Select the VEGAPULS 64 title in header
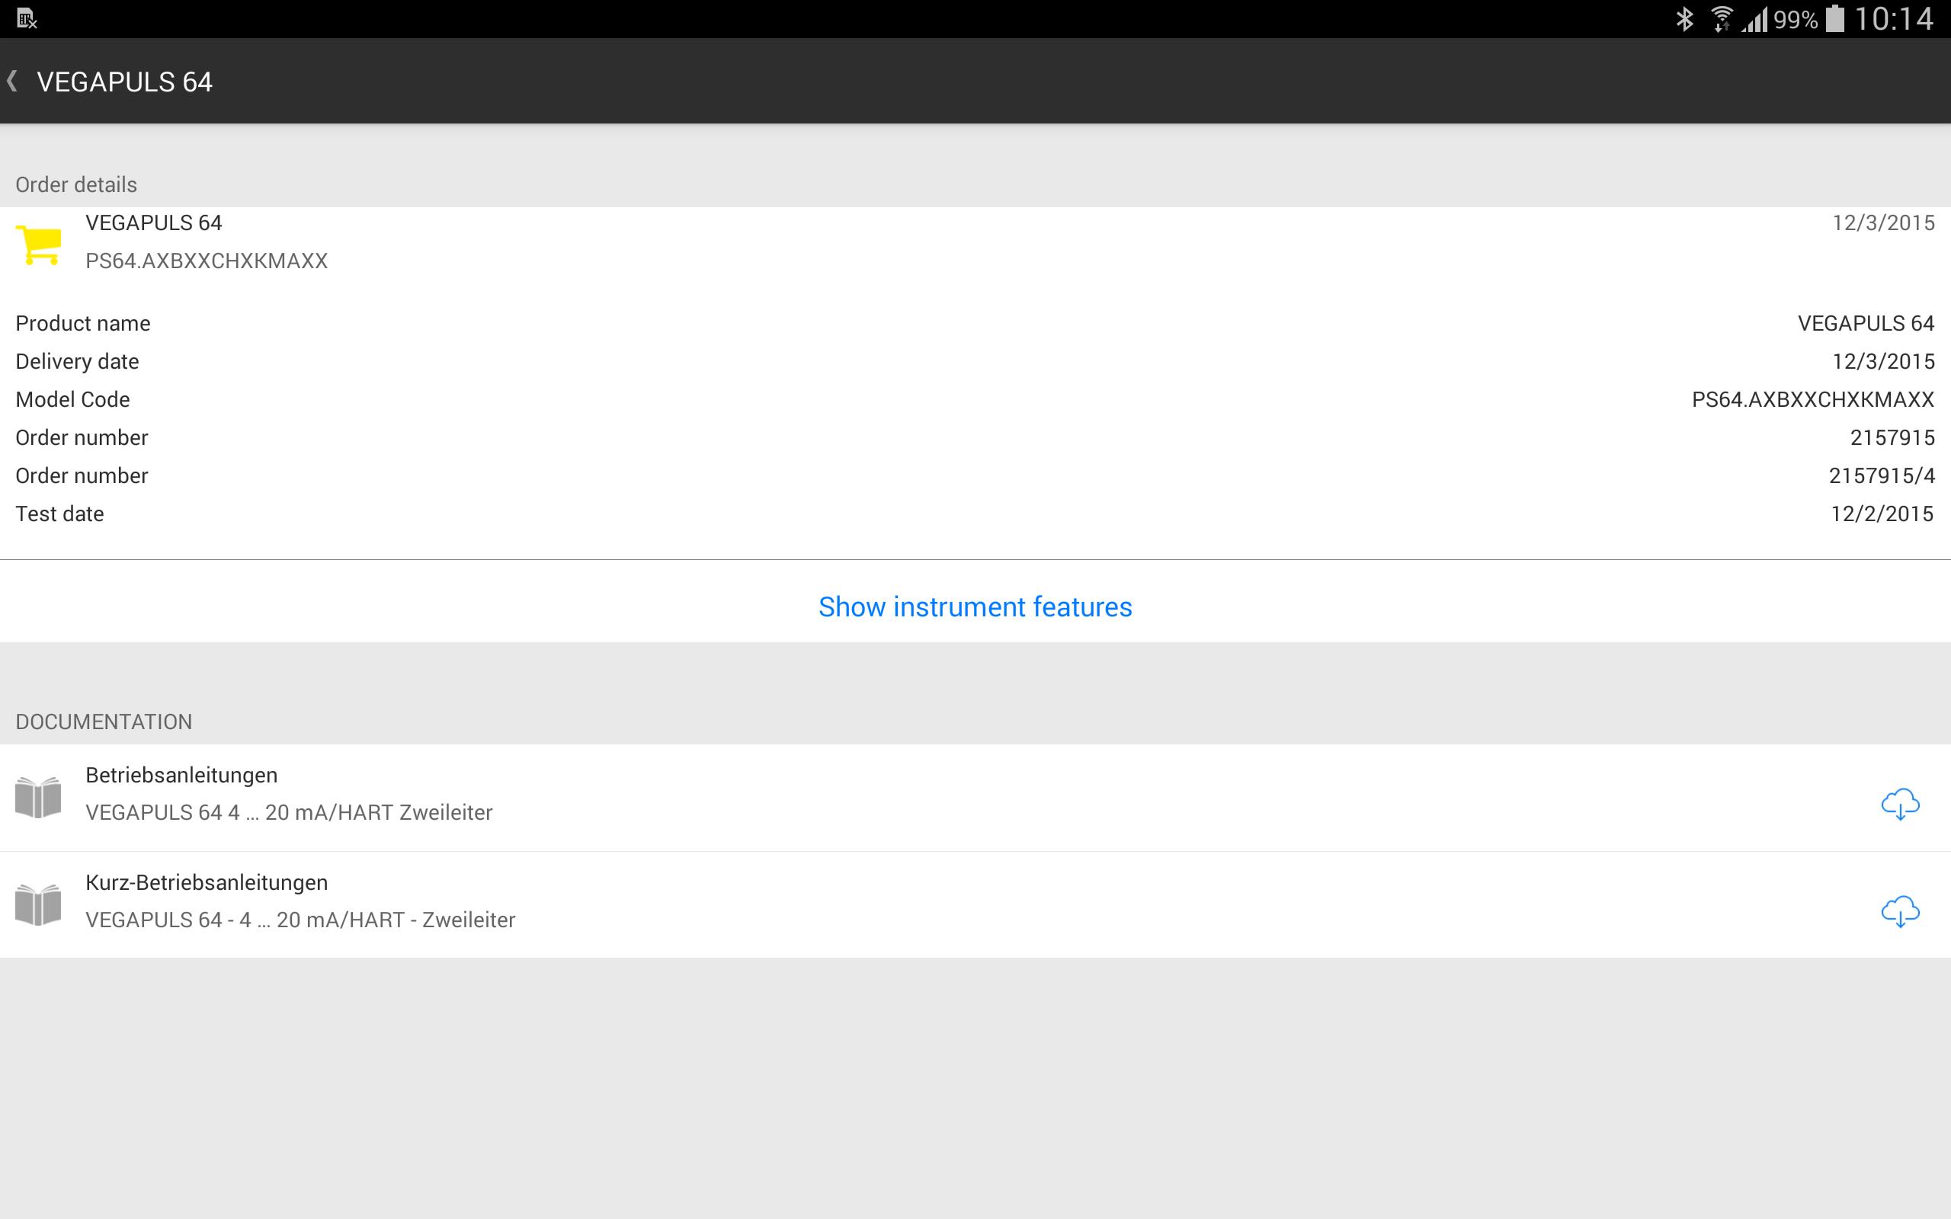Screen dimensions: 1951x1219 tap(125, 82)
